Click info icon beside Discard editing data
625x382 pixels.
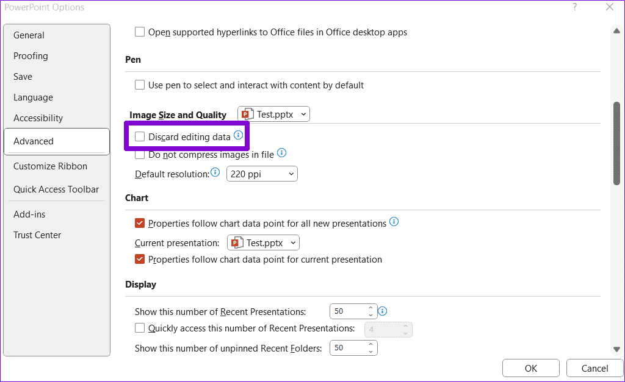click(x=238, y=136)
